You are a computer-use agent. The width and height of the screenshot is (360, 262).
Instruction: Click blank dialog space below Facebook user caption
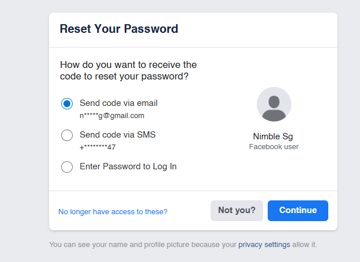[x=273, y=172]
